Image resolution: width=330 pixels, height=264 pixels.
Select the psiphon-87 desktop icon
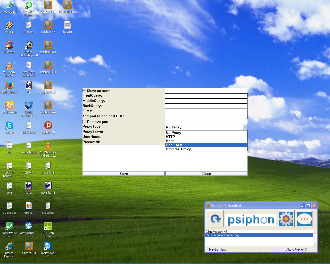(48, 27)
